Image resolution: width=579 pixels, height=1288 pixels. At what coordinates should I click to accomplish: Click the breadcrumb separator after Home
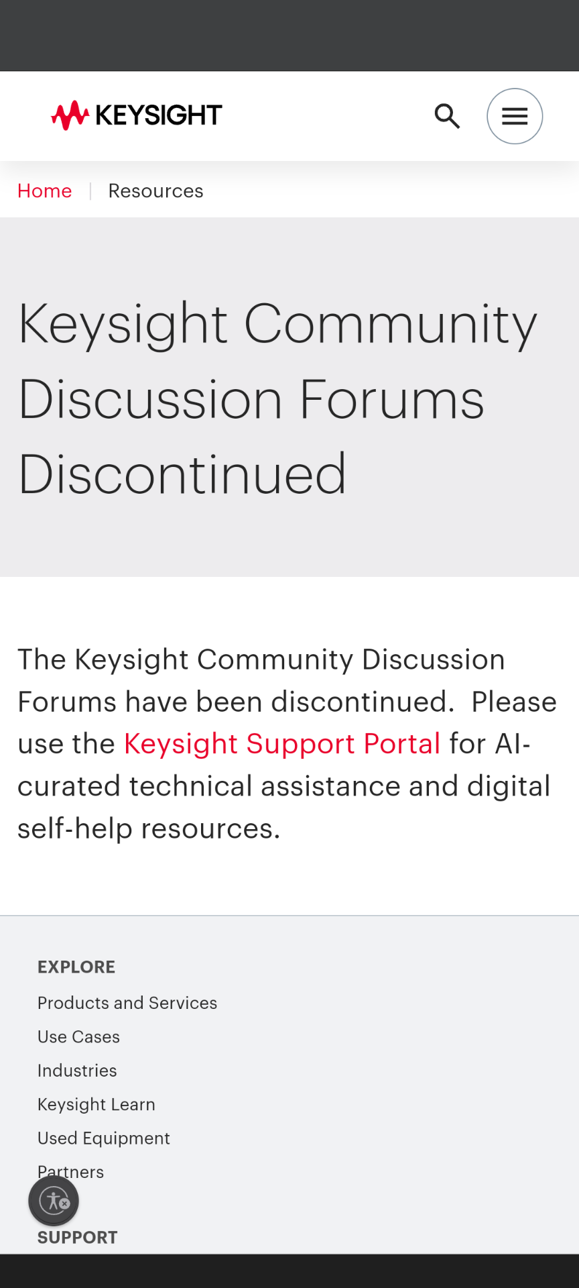(x=90, y=191)
